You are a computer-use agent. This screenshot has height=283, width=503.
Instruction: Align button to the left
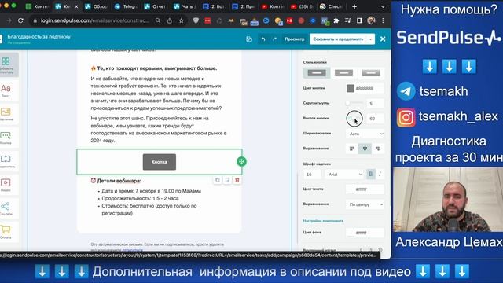pyautogui.click(x=352, y=149)
